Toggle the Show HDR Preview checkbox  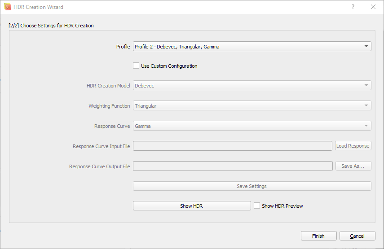tap(257, 206)
